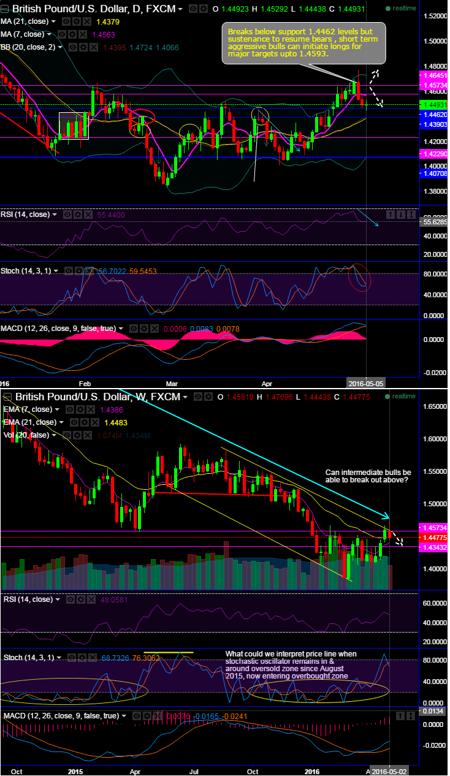The width and height of the screenshot is (450, 776).
Task: Expand daily Stoch (14, 3, 1) dropdown arrow
Action: 56,270
